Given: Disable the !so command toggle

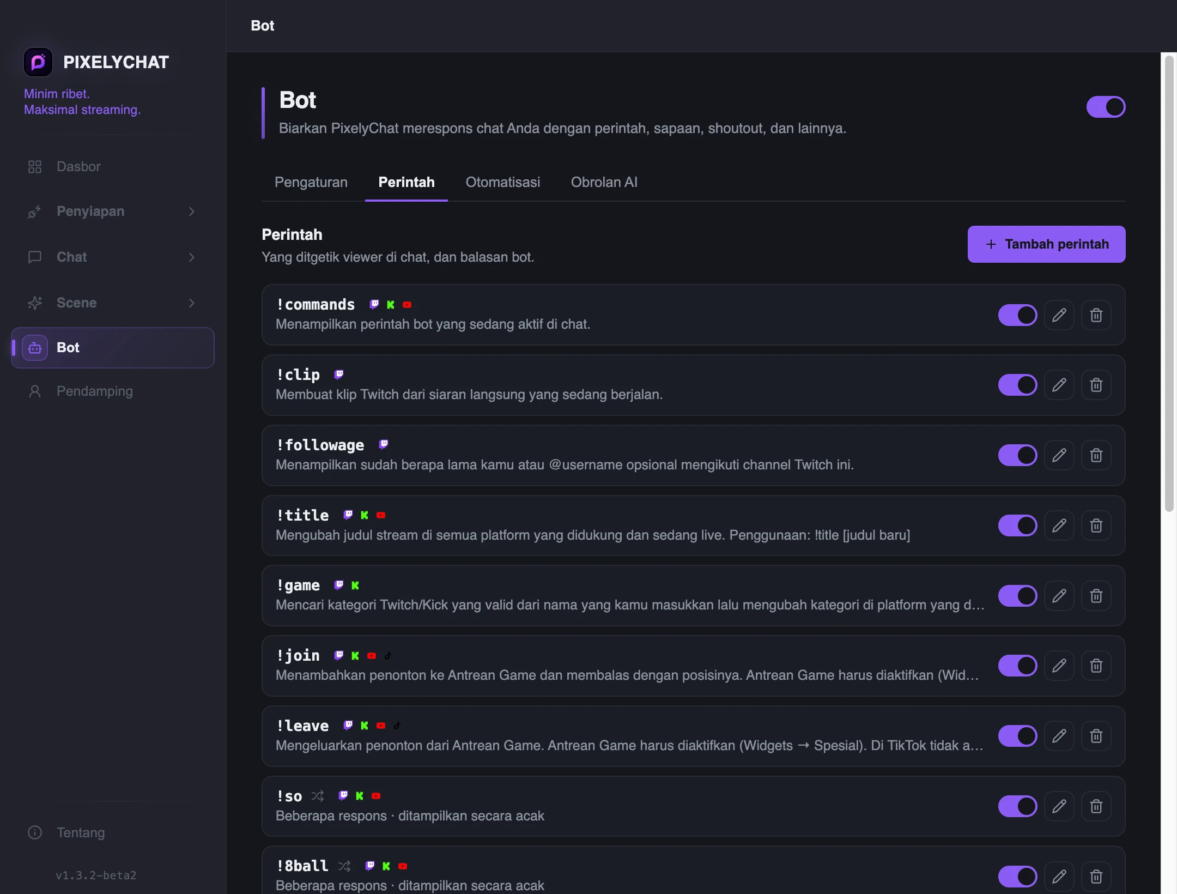Looking at the screenshot, I should pos(1017,807).
